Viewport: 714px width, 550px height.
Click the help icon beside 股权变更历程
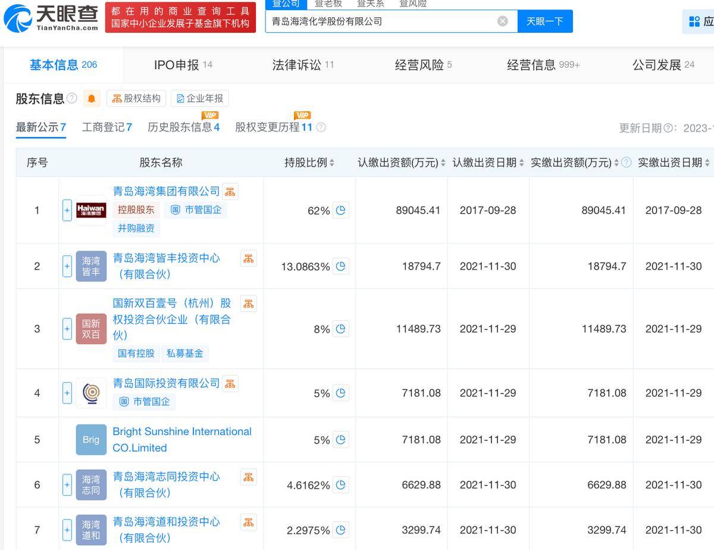pyautogui.click(x=321, y=127)
